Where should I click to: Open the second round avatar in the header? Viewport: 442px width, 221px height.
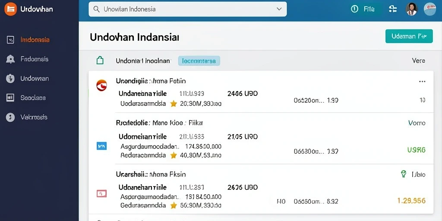pos(430,9)
